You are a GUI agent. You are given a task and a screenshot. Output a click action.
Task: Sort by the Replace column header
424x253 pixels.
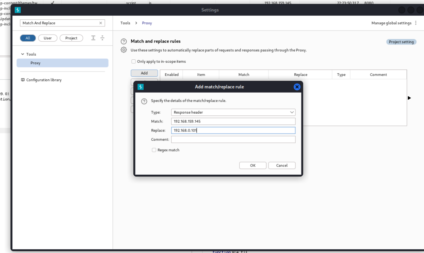click(300, 75)
